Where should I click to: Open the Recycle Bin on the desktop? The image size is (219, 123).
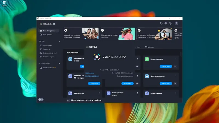click(4, 4)
